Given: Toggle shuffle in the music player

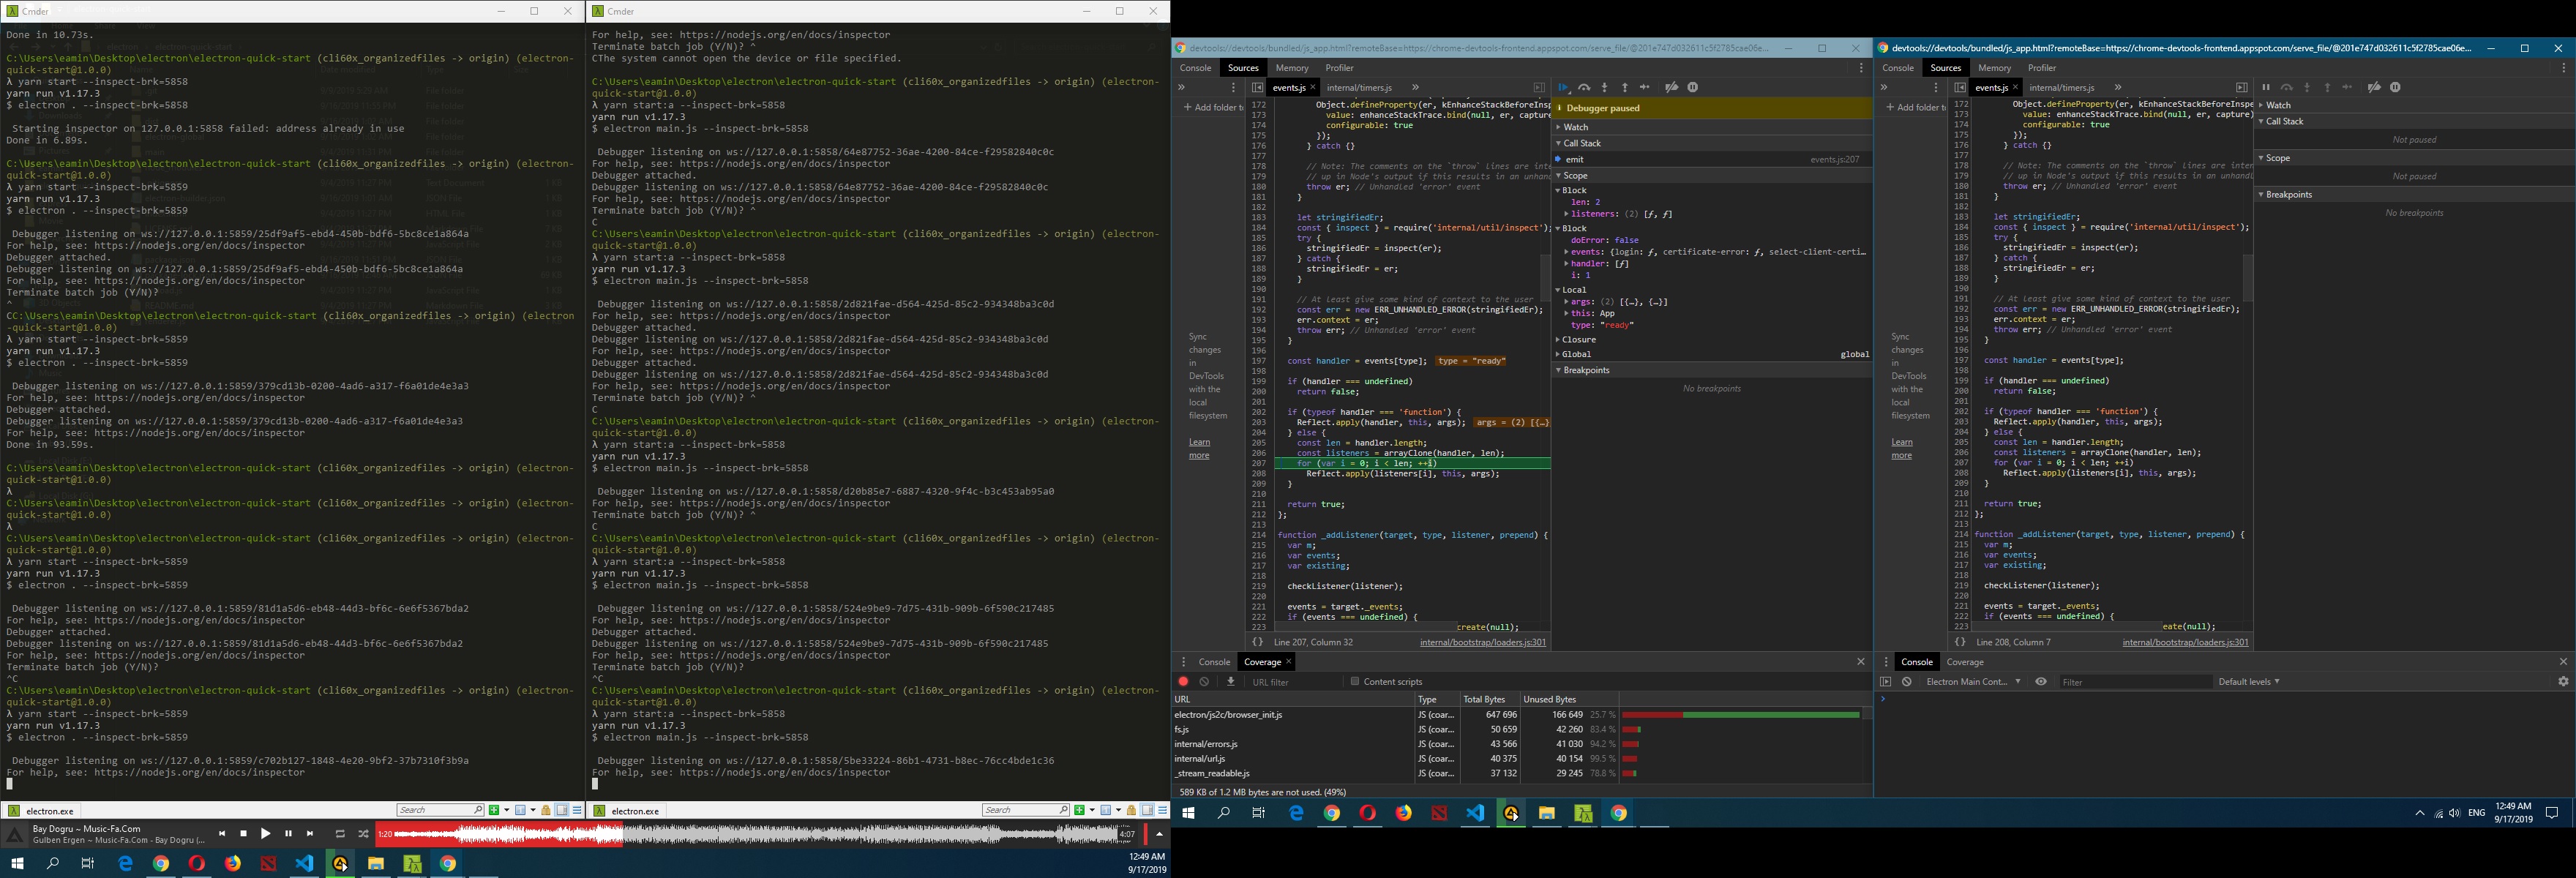Looking at the screenshot, I should [x=363, y=834].
